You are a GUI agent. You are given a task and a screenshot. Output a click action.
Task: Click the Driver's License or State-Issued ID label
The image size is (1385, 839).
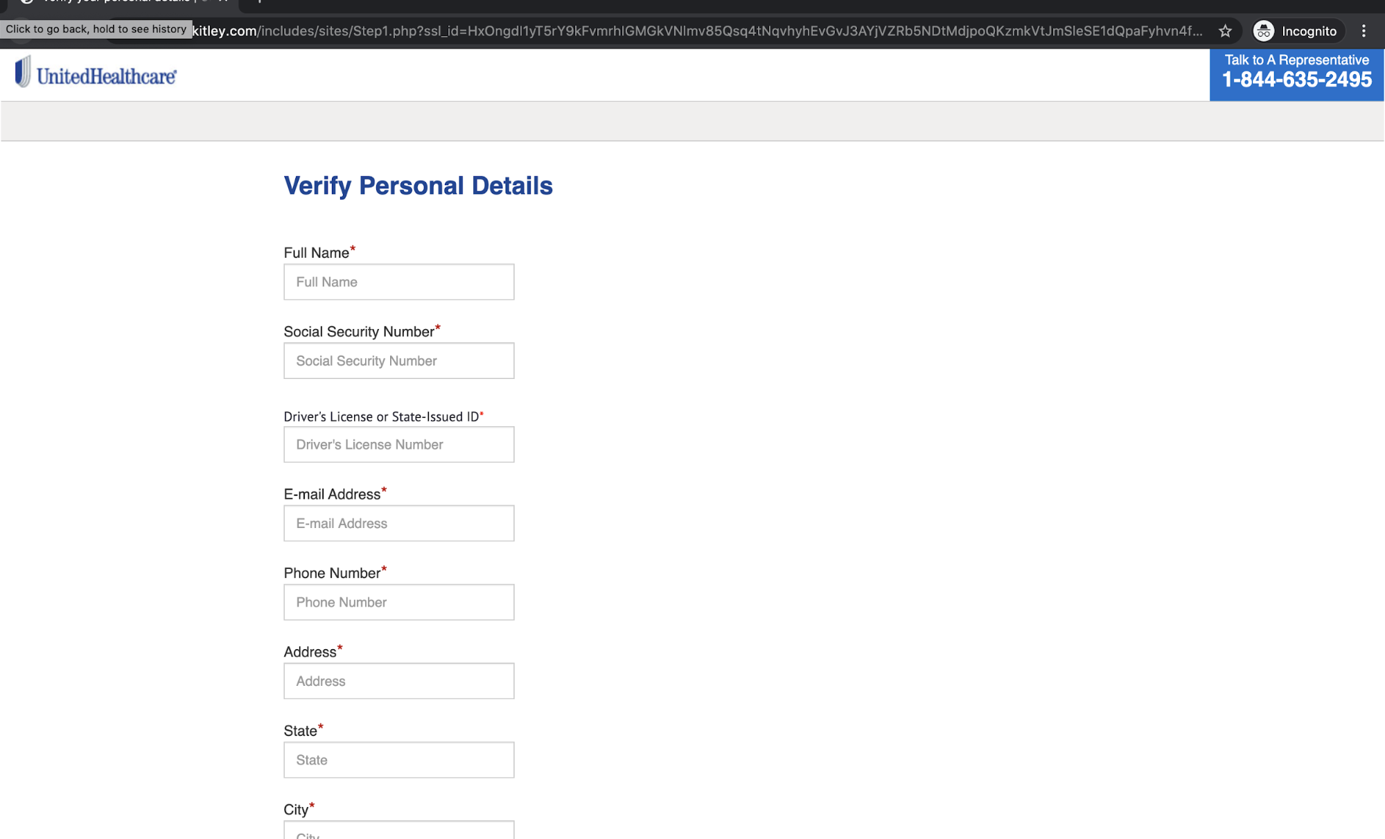[x=381, y=416]
